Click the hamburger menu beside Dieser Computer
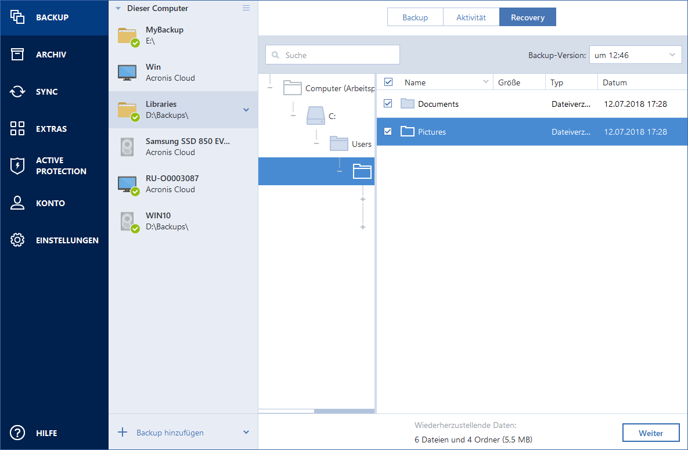688x450 pixels. (246, 8)
